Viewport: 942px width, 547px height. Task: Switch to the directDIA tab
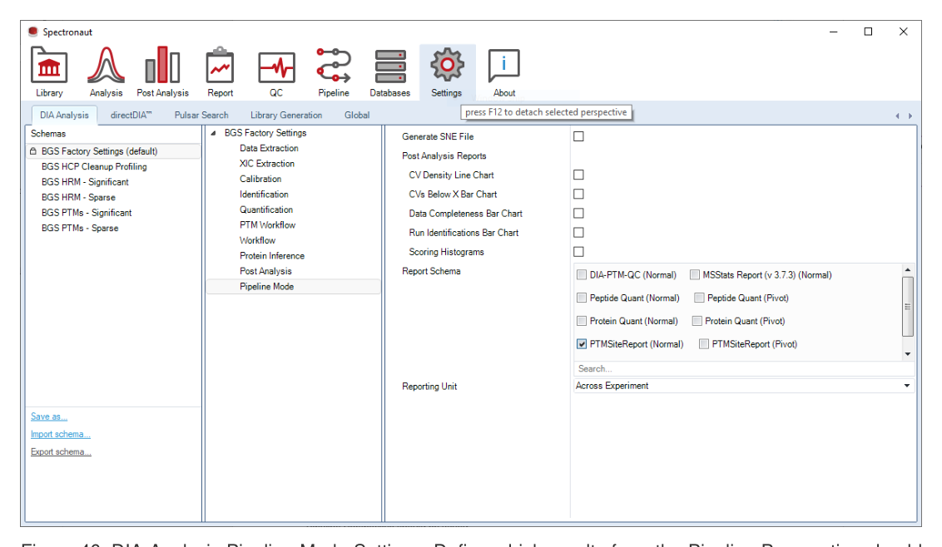[131, 116]
